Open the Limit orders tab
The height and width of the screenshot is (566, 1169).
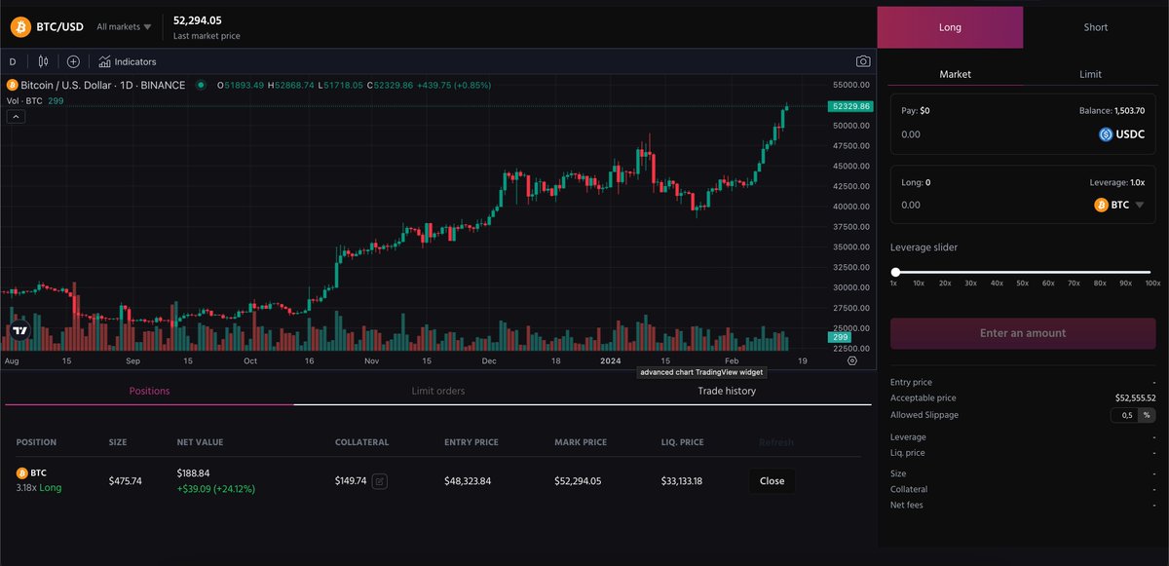pyautogui.click(x=437, y=391)
